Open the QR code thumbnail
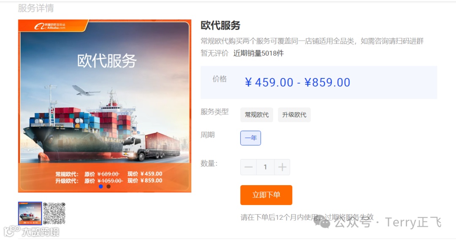 54,213
